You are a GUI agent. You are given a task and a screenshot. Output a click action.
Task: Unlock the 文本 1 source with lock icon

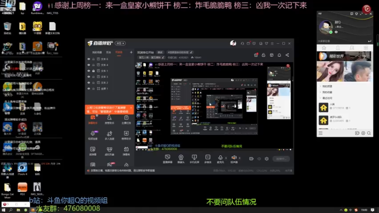(x=93, y=71)
